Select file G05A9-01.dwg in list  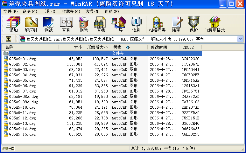pyautogui.click(x=22, y=59)
